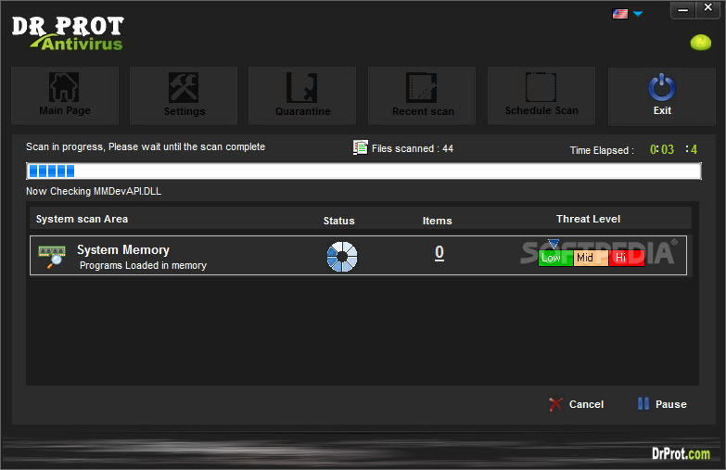Viewport: 726px width, 470px height.
Task: Click the Status column header
Action: tap(339, 221)
